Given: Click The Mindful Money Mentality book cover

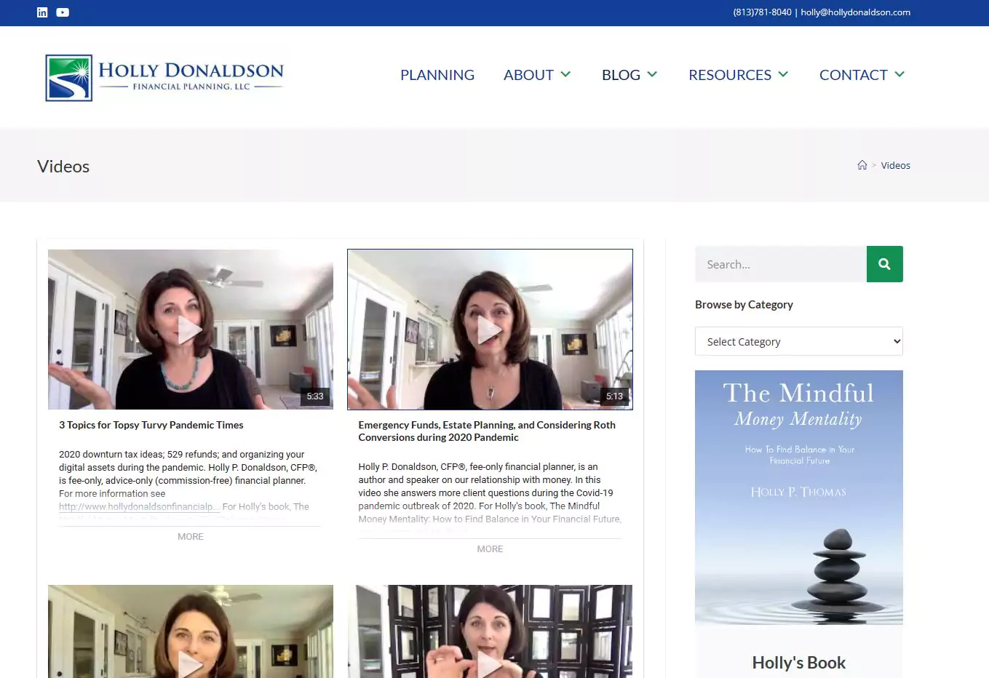Looking at the screenshot, I should [x=798, y=498].
